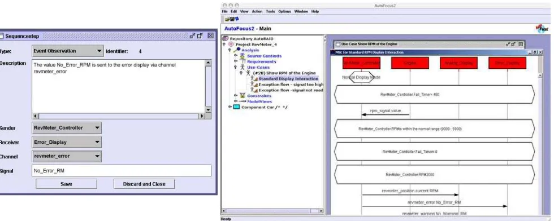Click the Sequencestep maximize button
The width and height of the screenshot is (554, 221).
(x=200, y=36)
